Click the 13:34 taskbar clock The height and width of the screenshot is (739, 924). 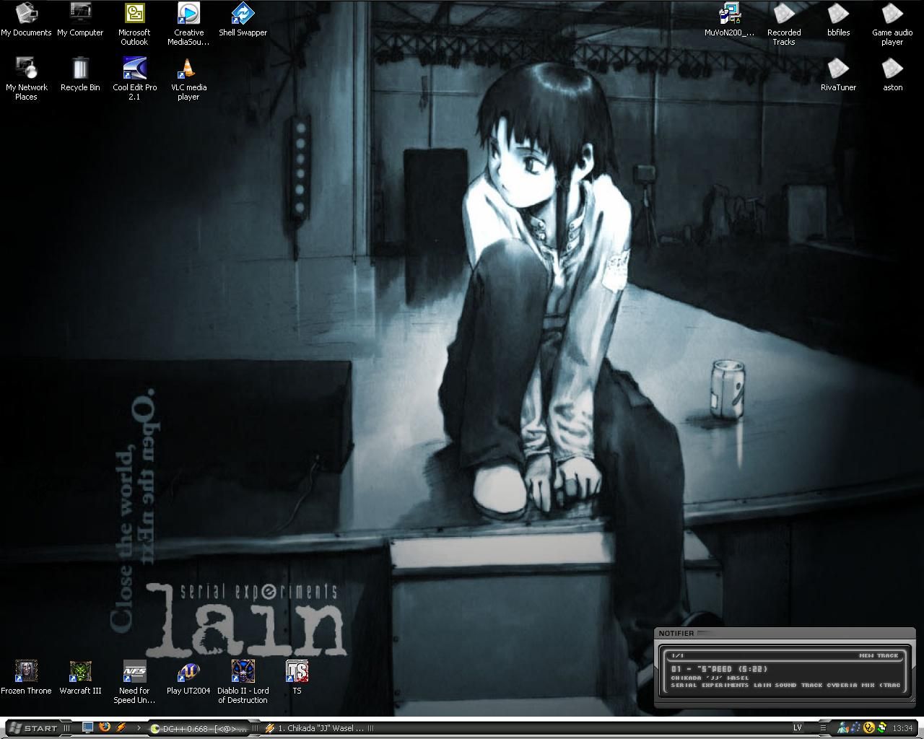[902, 728]
